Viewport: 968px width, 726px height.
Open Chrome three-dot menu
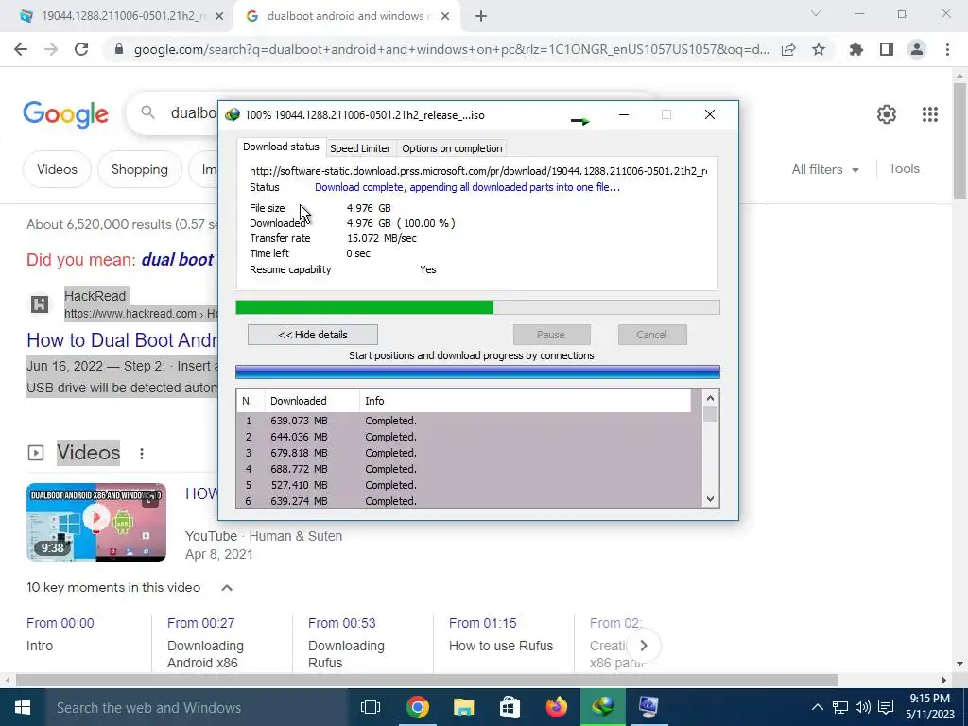[947, 49]
